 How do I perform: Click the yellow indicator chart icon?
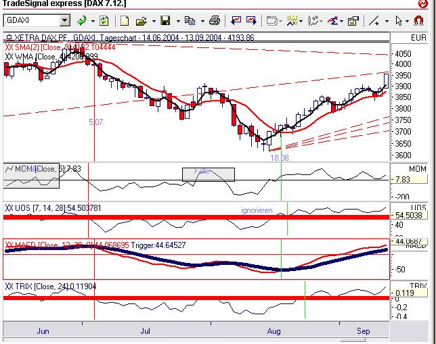[x=292, y=21]
